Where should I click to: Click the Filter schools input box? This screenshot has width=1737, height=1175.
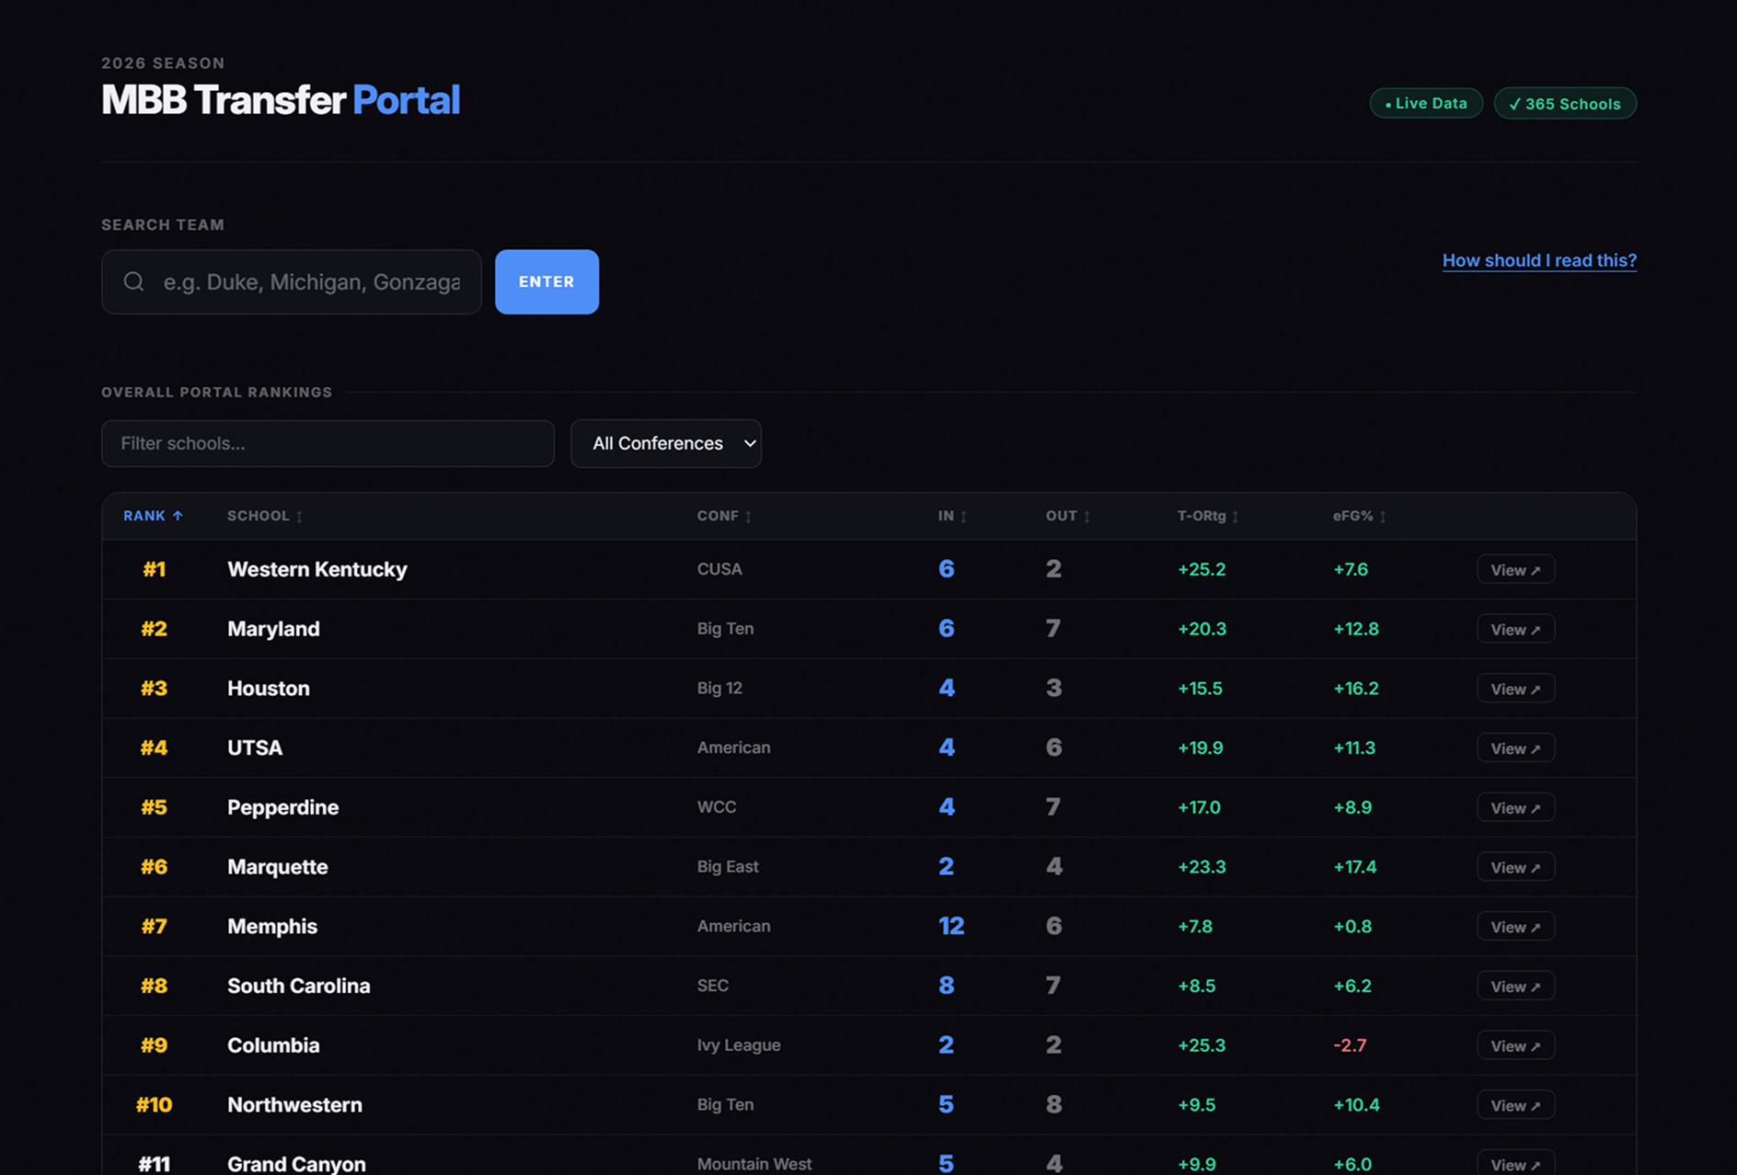[328, 443]
